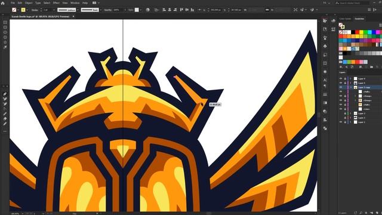The height and width of the screenshot is (215, 382).
Task: Select the Polygon tool
Action: click(5, 37)
